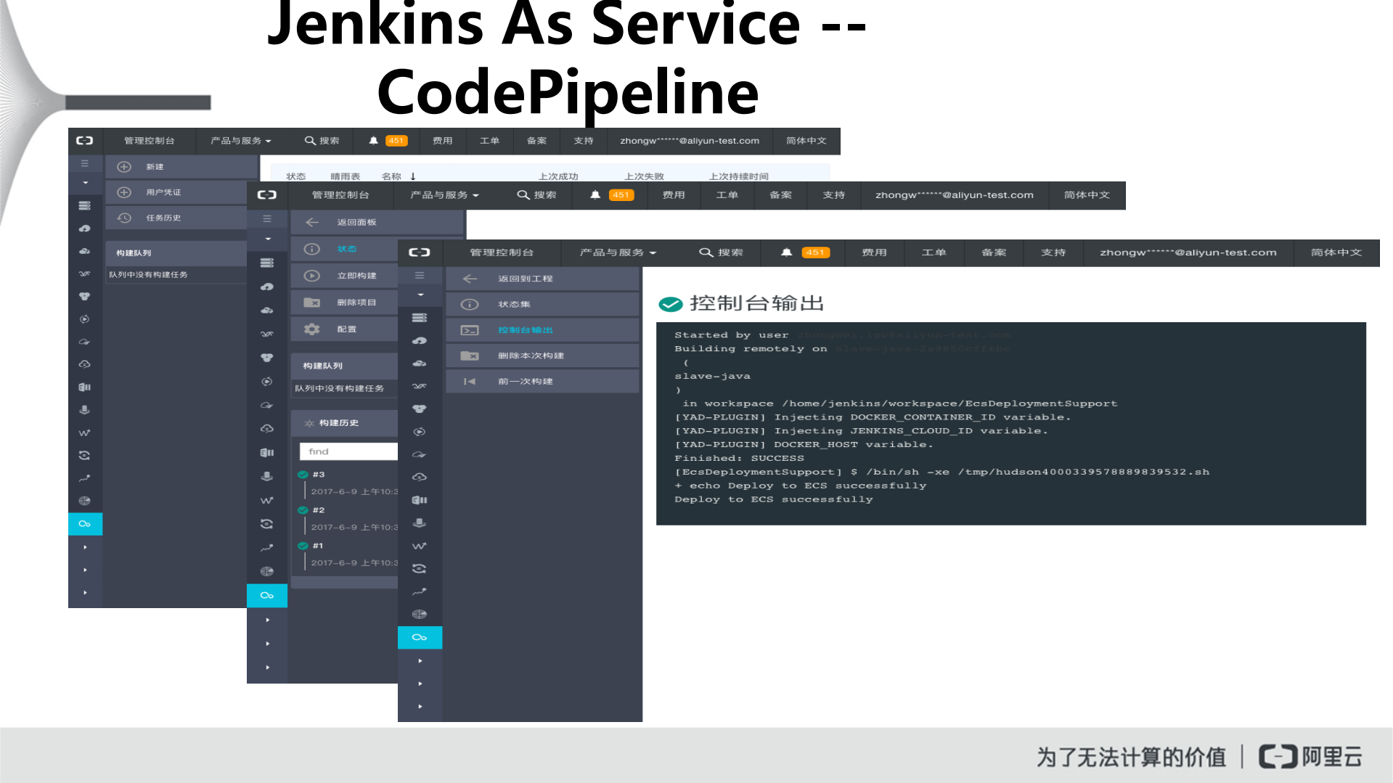
Task: Expand the bottom arrow item in the sidebar
Action: click(420, 706)
